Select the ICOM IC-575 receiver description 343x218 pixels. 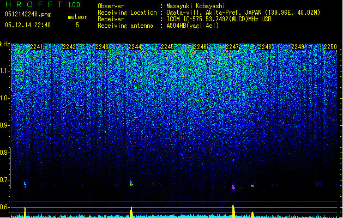coord(219,19)
